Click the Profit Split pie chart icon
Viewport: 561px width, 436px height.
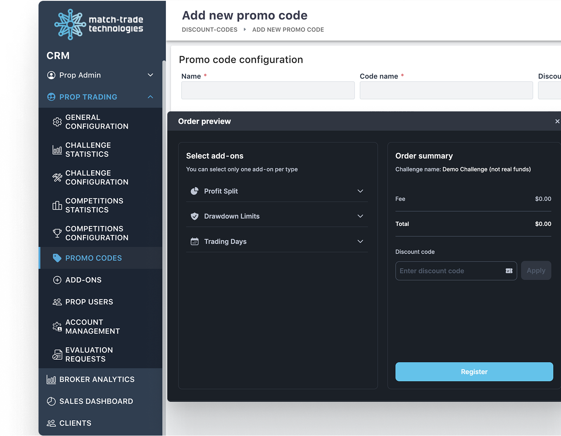click(194, 191)
